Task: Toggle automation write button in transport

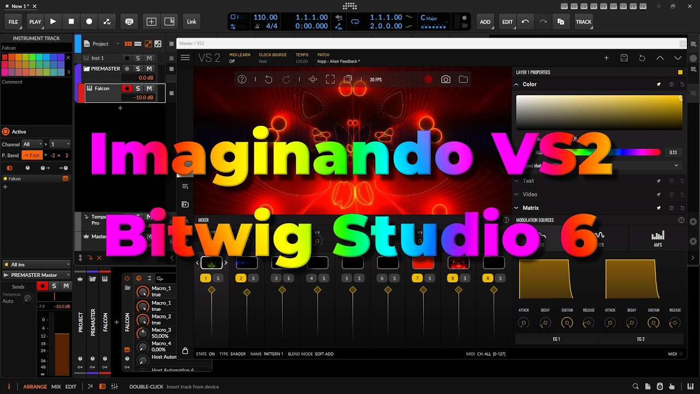Action: tap(107, 22)
